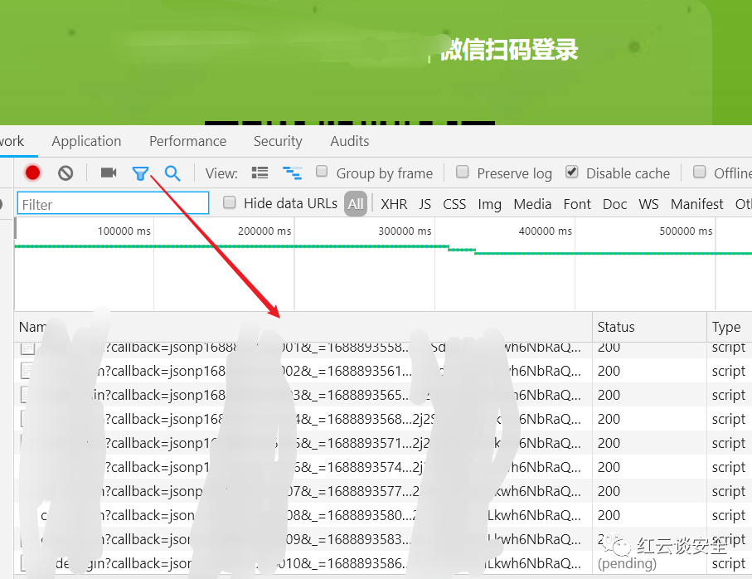Clear the network log
Image resolution: width=752 pixels, height=579 pixels.
(x=65, y=173)
